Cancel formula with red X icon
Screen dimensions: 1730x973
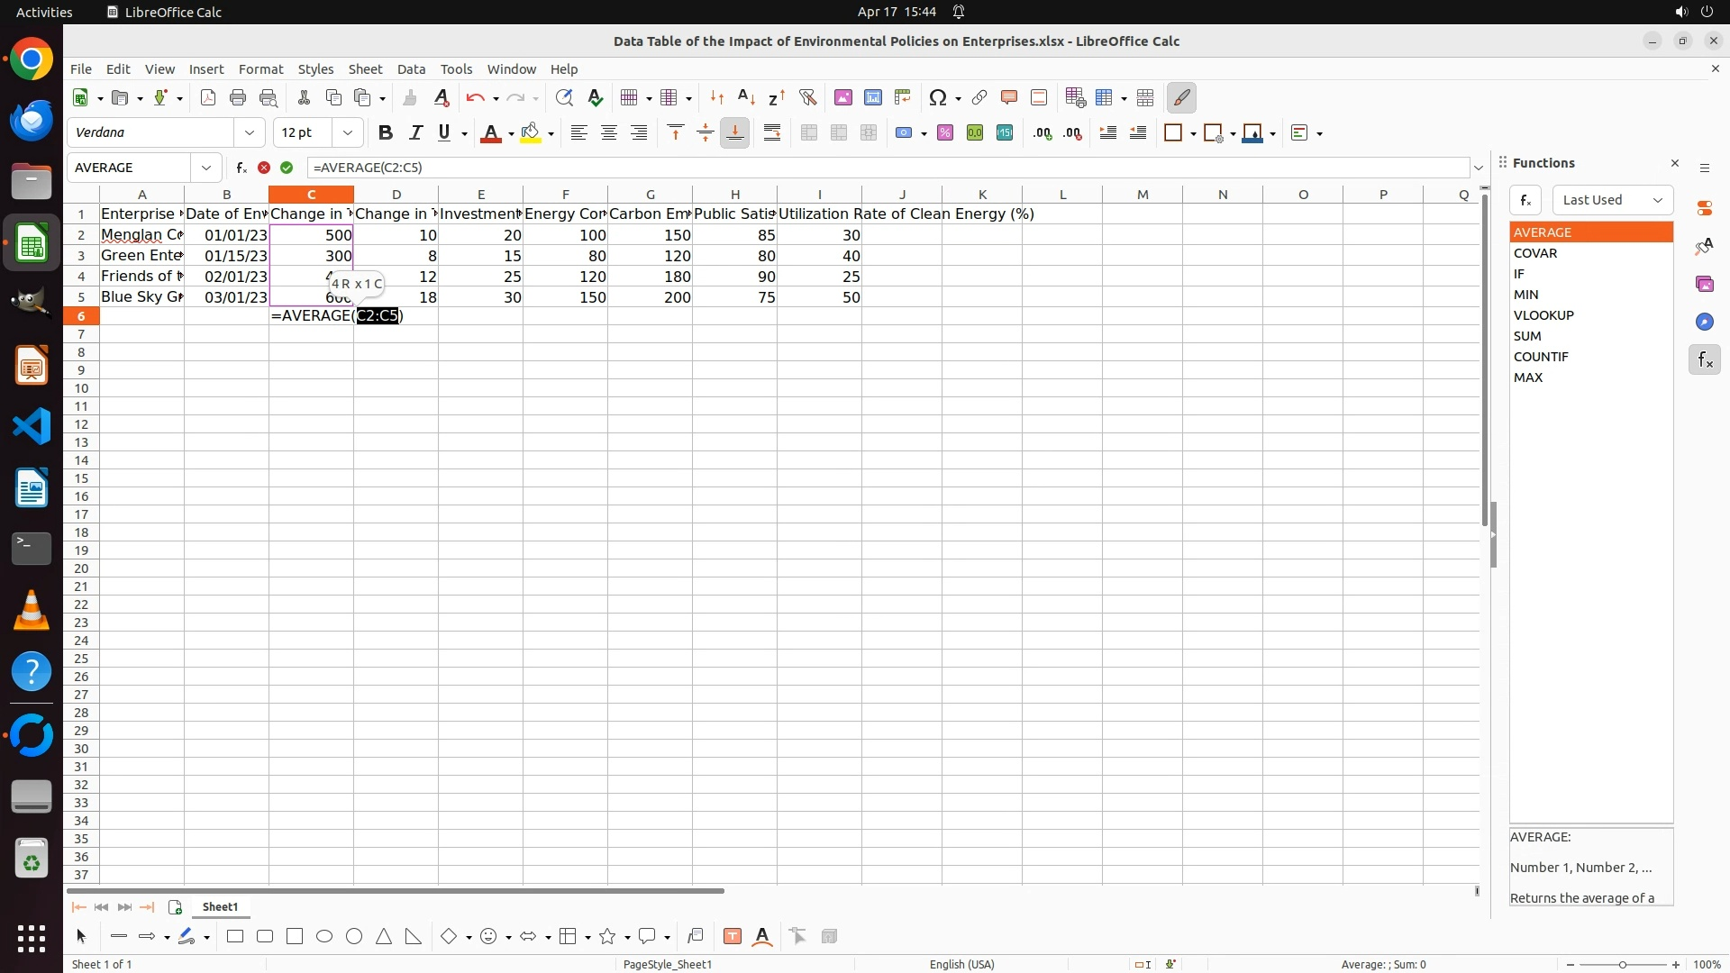pos(263,168)
